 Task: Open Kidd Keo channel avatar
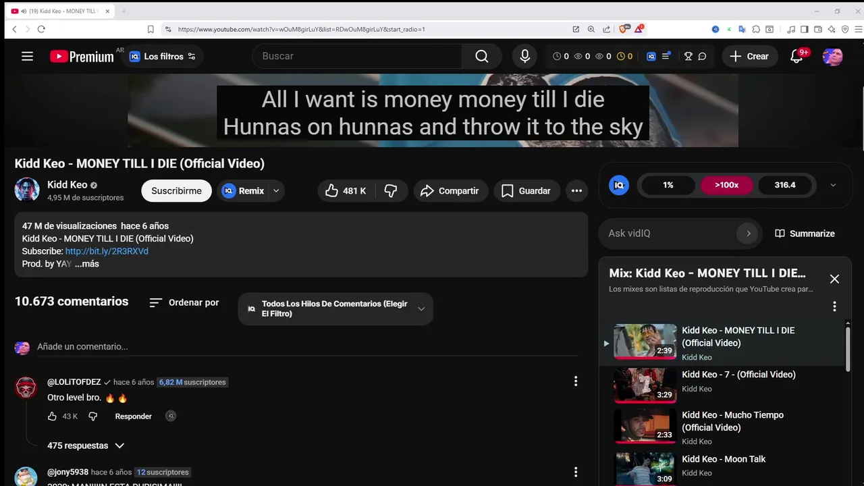pos(27,190)
